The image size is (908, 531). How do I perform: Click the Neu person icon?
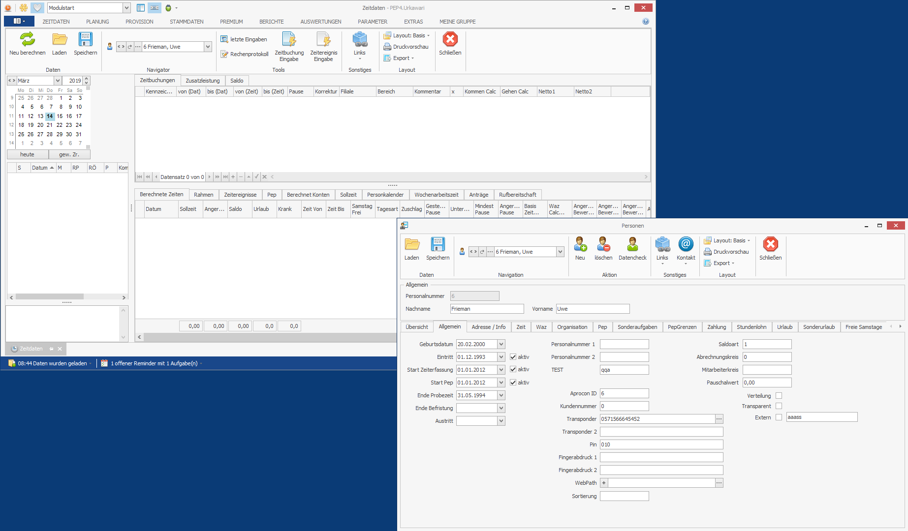click(580, 244)
